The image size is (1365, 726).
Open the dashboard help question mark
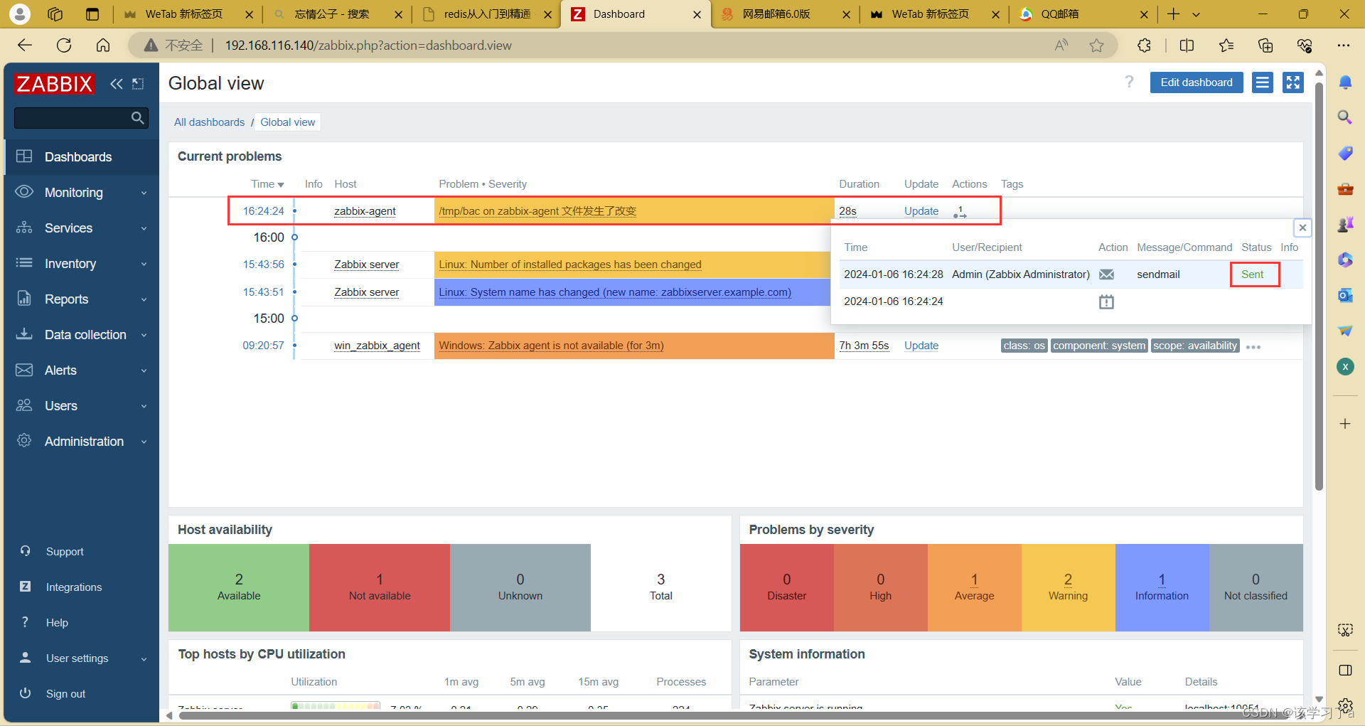(1129, 82)
